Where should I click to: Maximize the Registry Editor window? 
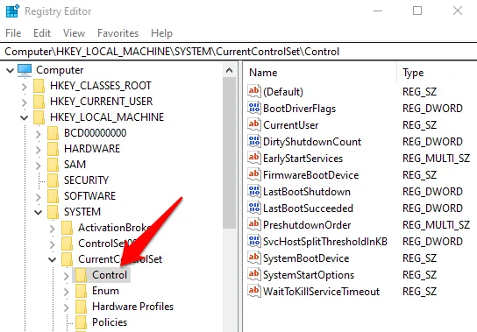tap(417, 11)
